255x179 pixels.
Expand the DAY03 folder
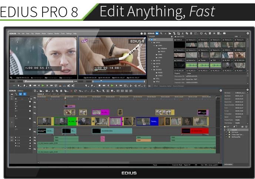[152, 64]
